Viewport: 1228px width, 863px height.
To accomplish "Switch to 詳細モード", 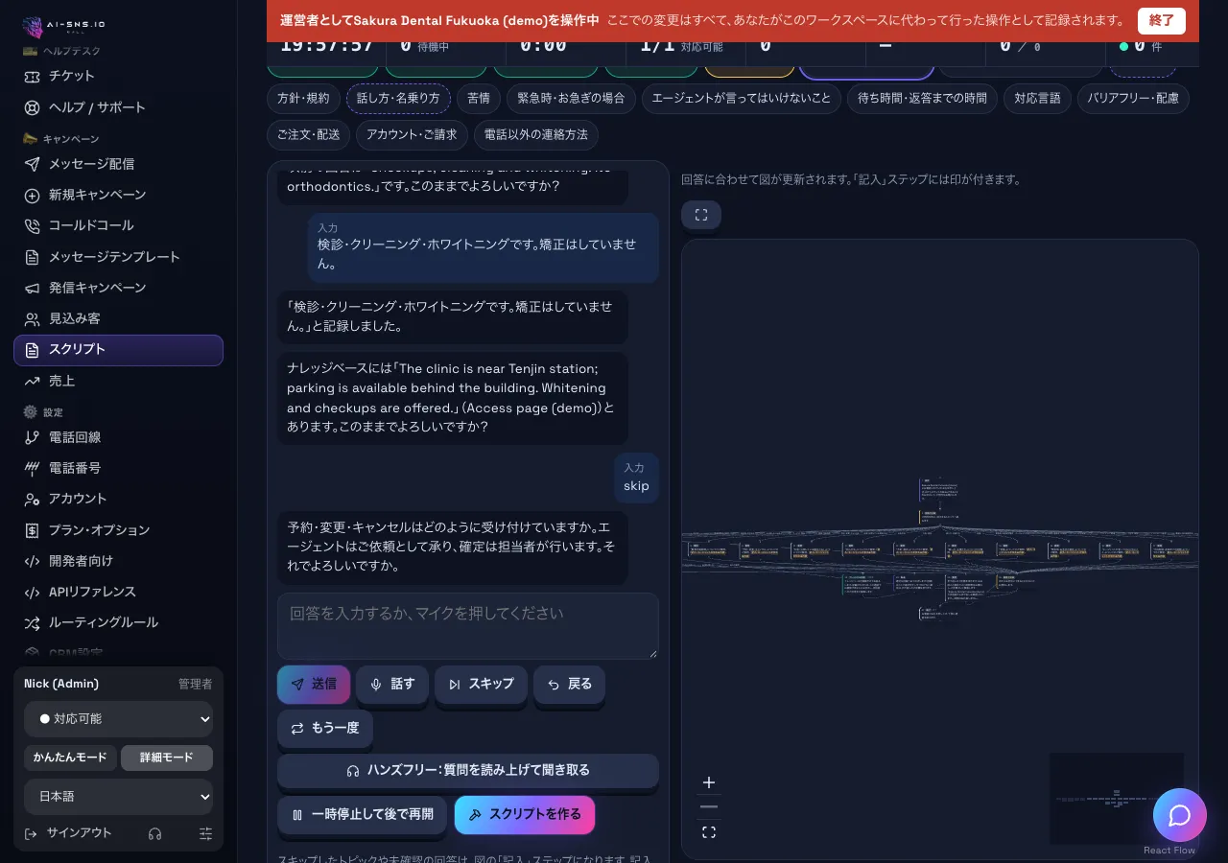I will (167, 758).
